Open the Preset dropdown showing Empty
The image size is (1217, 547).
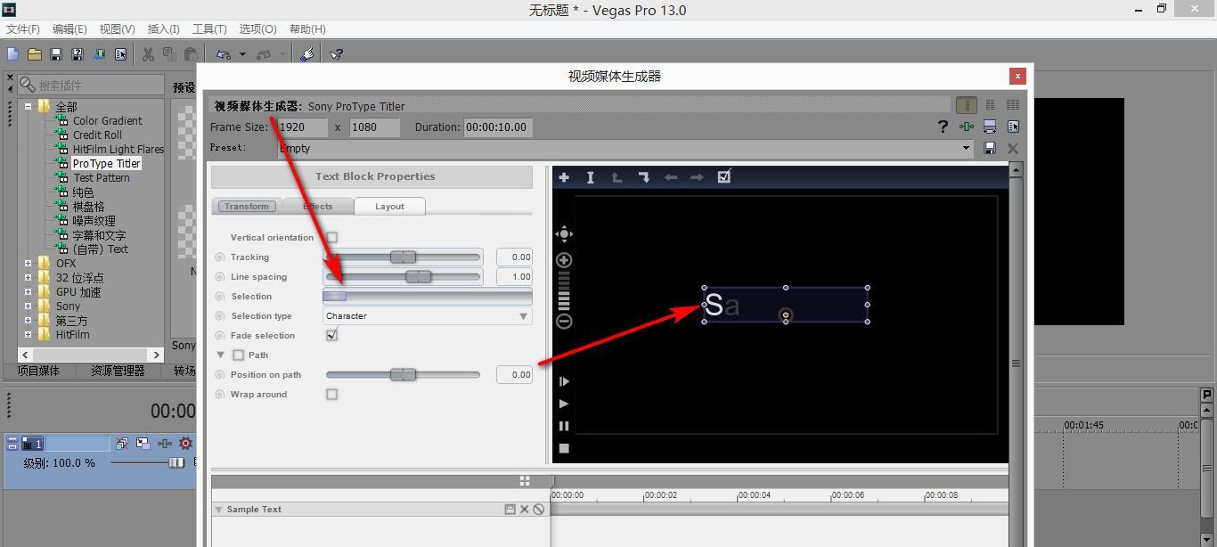pos(625,148)
